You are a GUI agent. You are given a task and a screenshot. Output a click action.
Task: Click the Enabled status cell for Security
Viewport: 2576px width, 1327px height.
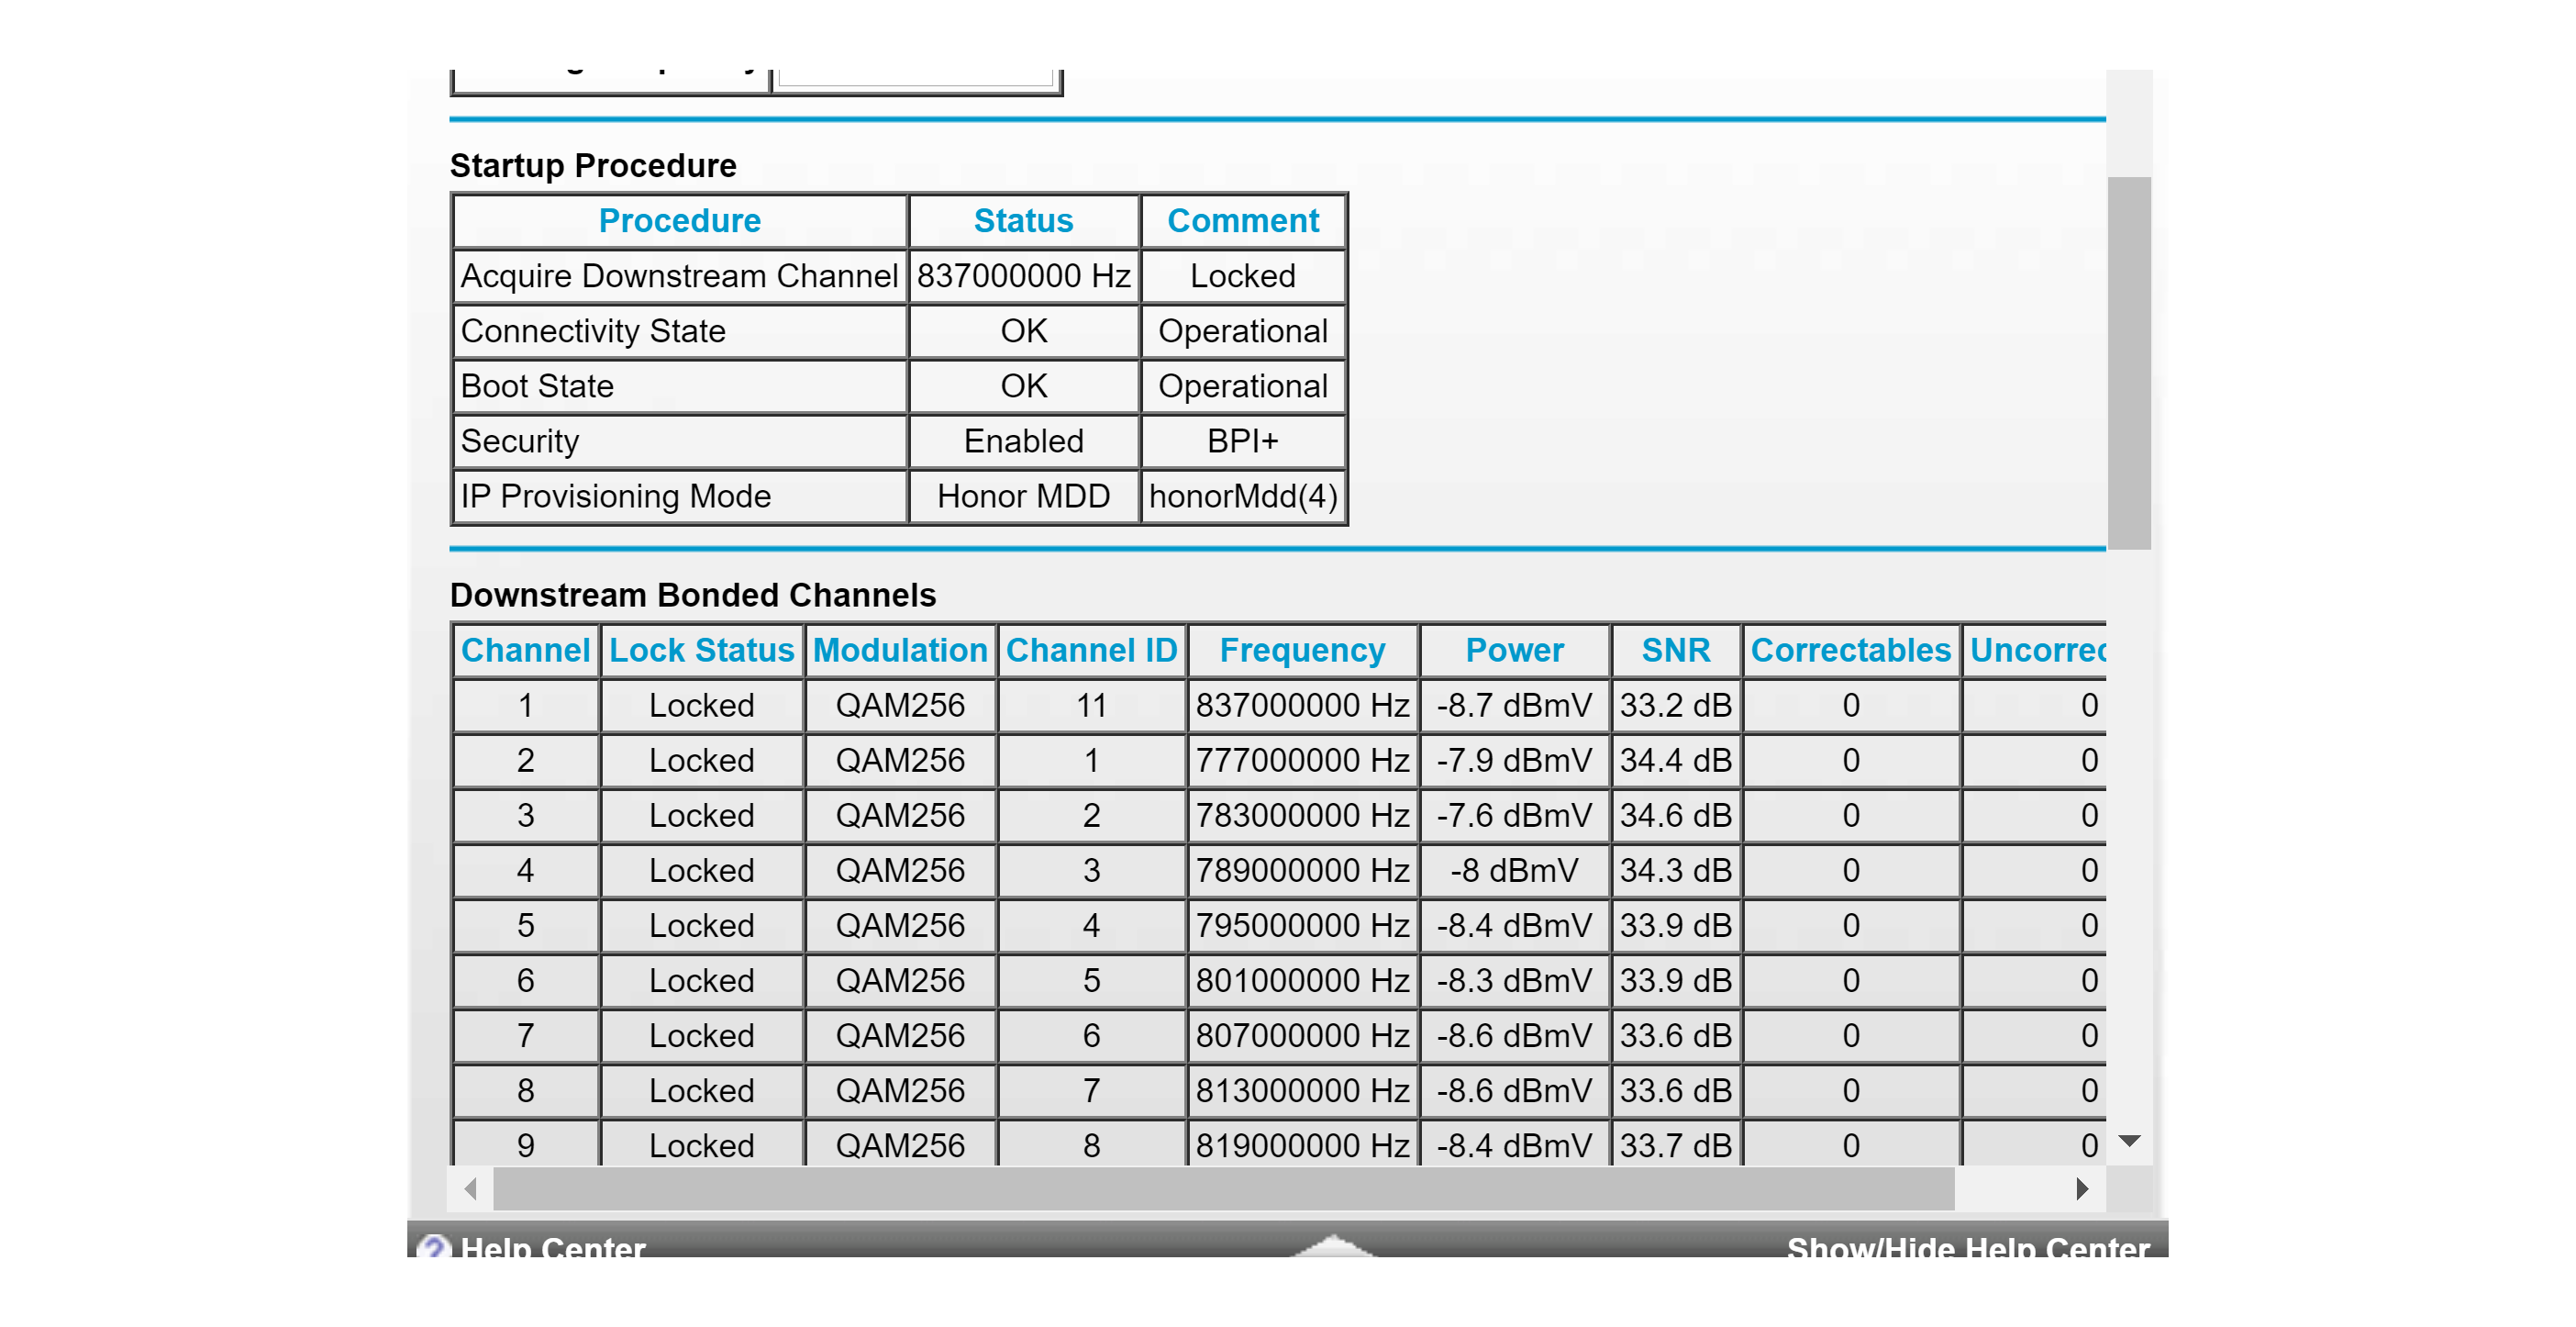point(1023,441)
